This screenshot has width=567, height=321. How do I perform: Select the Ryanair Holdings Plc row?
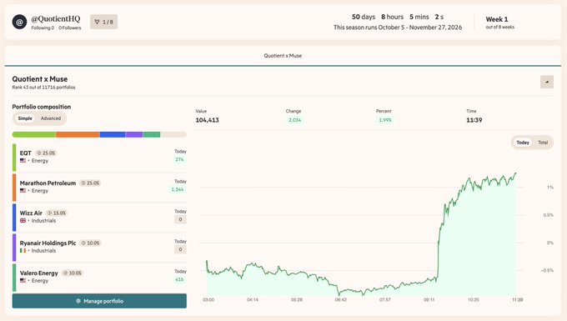[99, 248]
